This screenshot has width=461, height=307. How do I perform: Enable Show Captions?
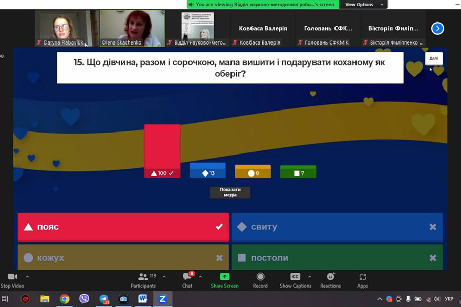(295, 280)
